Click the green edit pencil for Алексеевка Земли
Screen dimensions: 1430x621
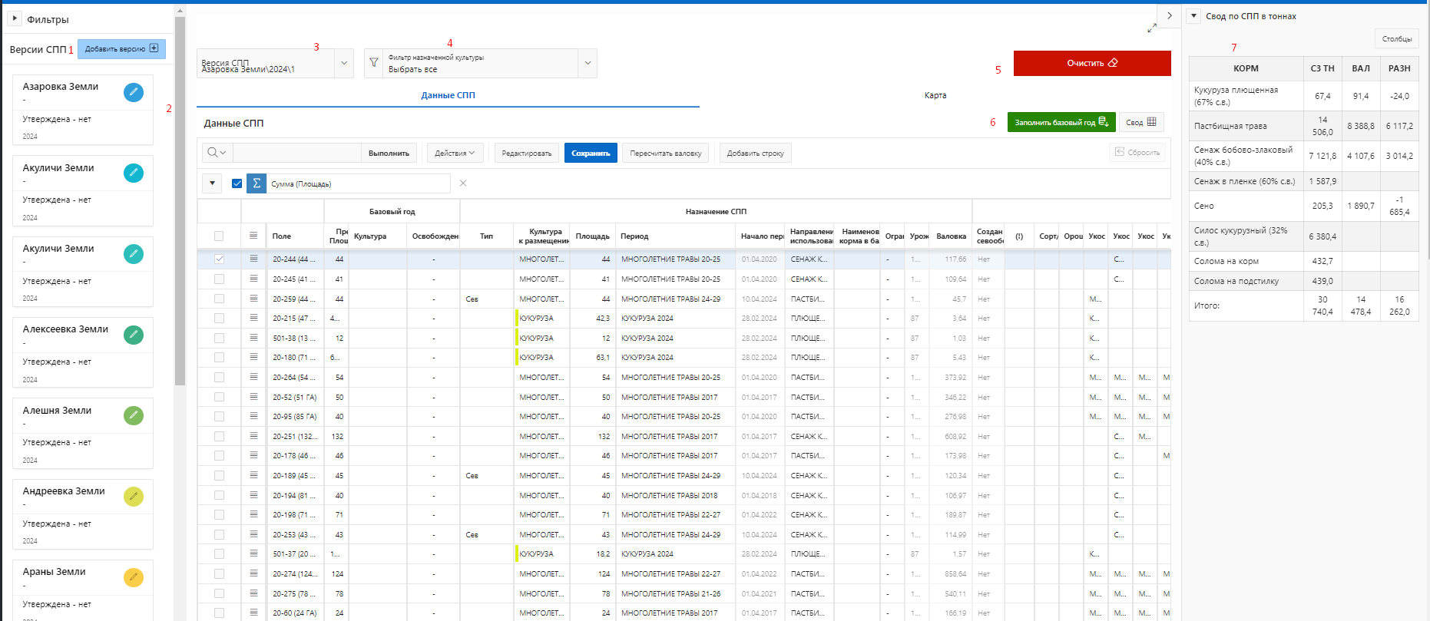(x=134, y=335)
